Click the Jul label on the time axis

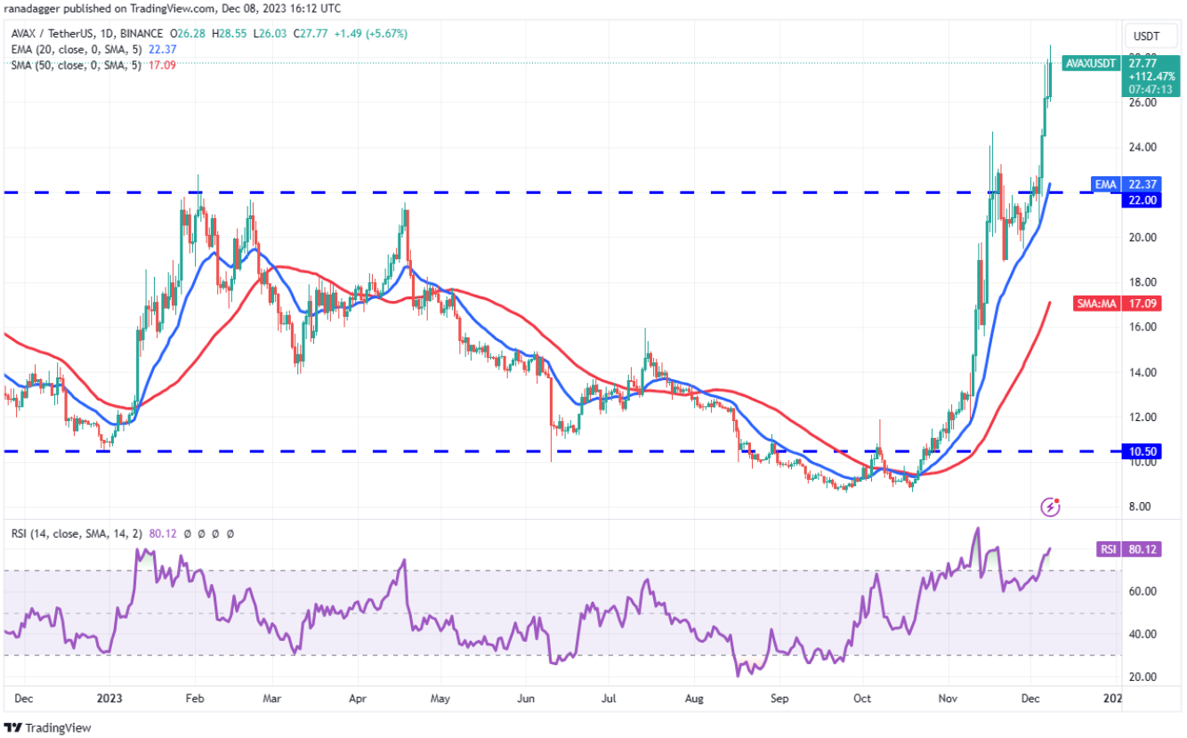pos(610,700)
